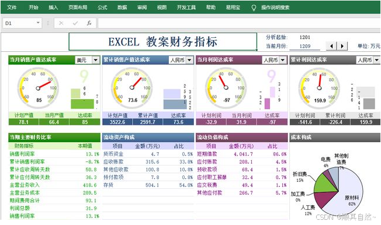Open the 帮助 tab
Viewport: 381px width, 225px height.
click(x=211, y=7)
